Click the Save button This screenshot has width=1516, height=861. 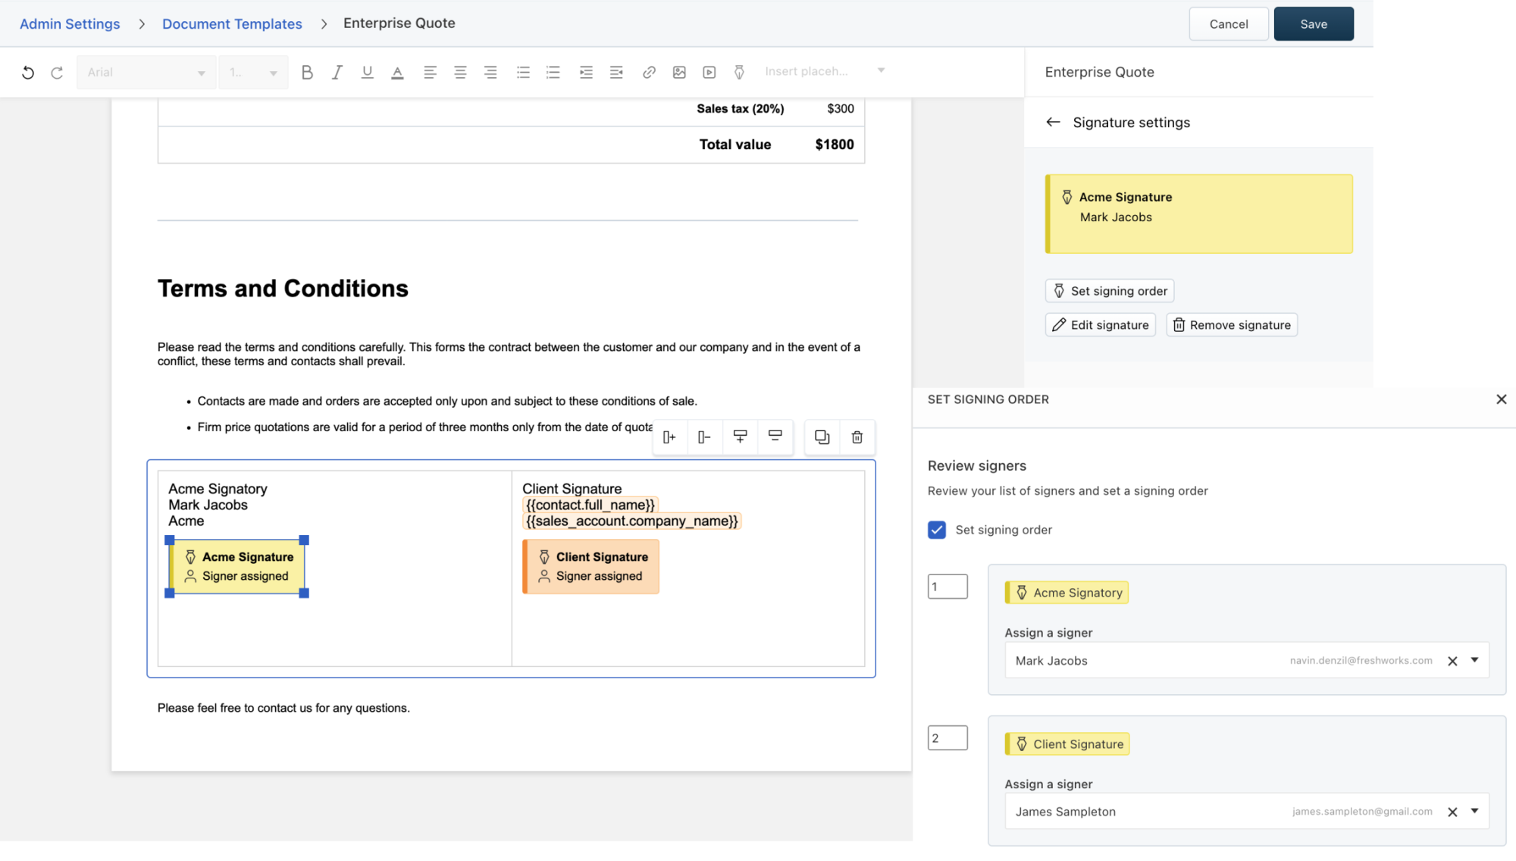(1314, 24)
